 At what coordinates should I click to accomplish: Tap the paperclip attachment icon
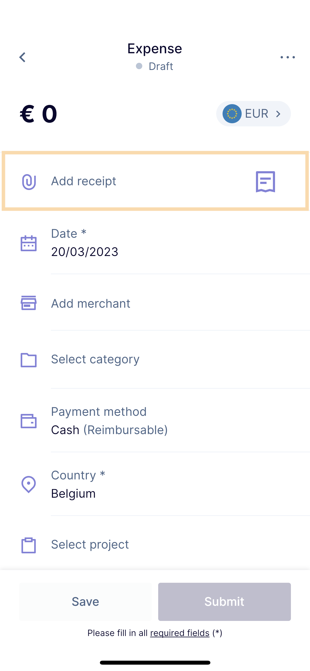(x=29, y=182)
